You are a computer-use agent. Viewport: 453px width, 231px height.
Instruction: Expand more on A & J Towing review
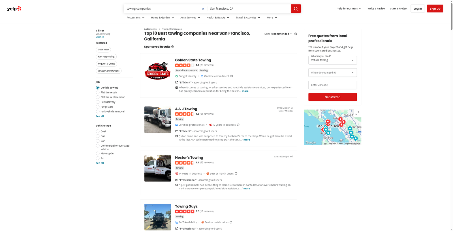click(247, 140)
